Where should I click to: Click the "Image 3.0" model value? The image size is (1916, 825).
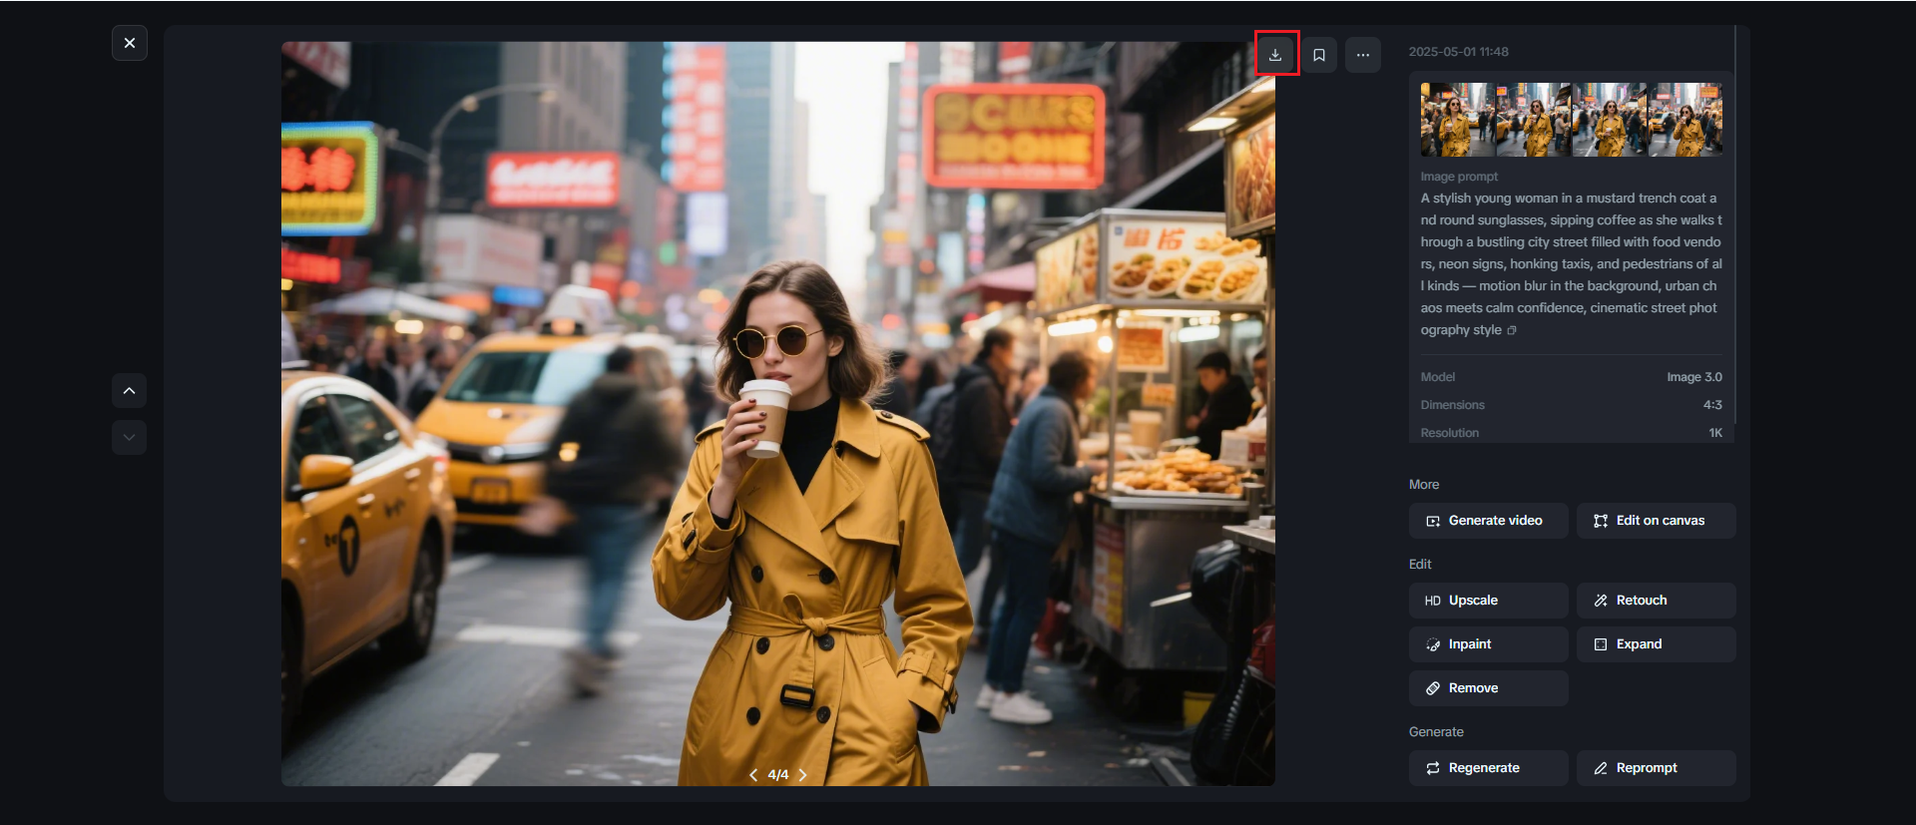coord(1694,377)
